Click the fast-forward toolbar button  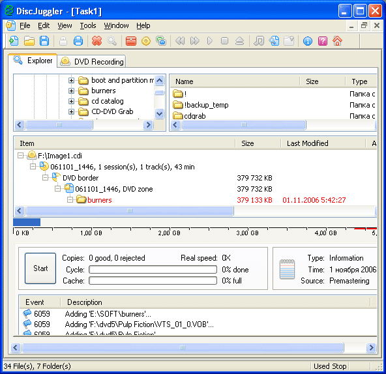click(x=195, y=41)
